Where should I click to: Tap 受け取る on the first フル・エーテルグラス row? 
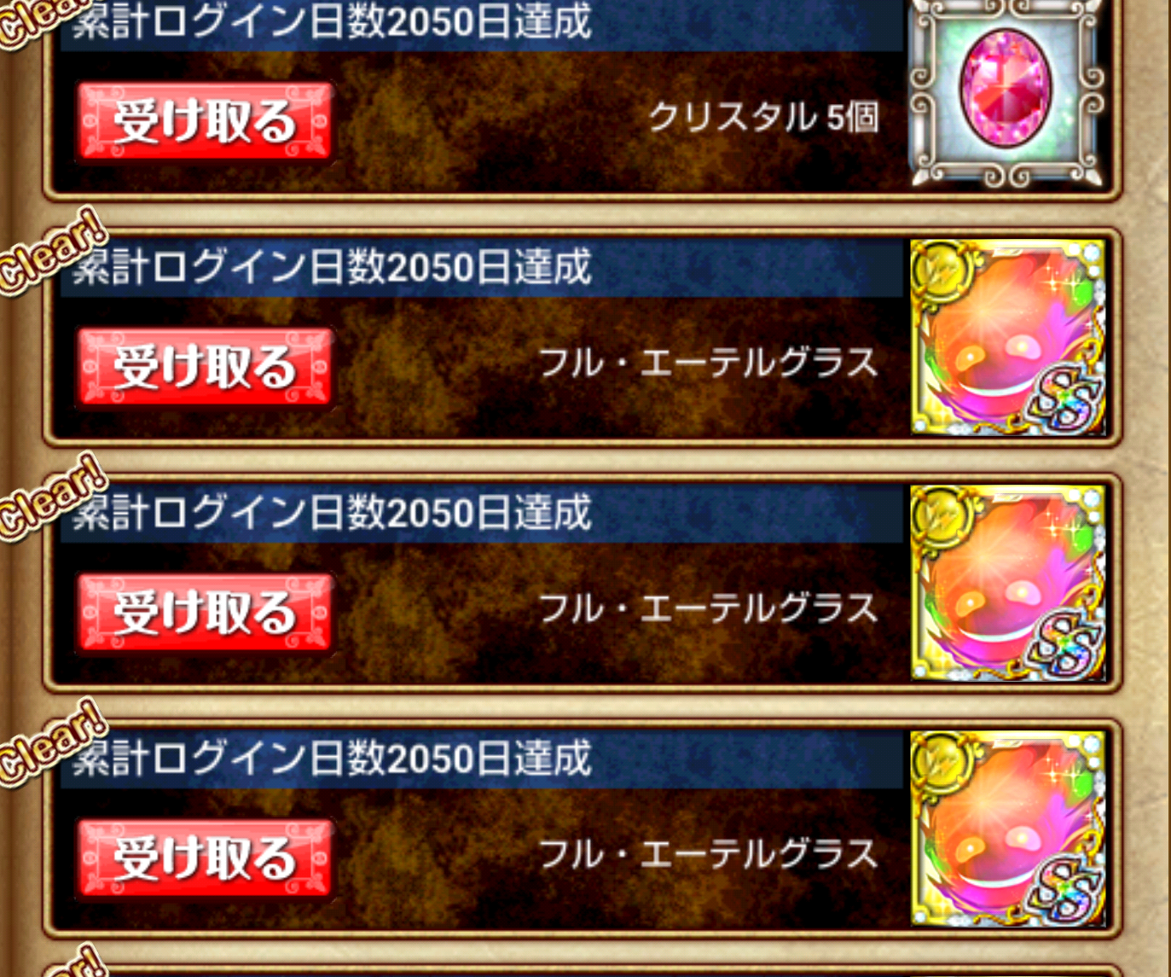pos(204,367)
